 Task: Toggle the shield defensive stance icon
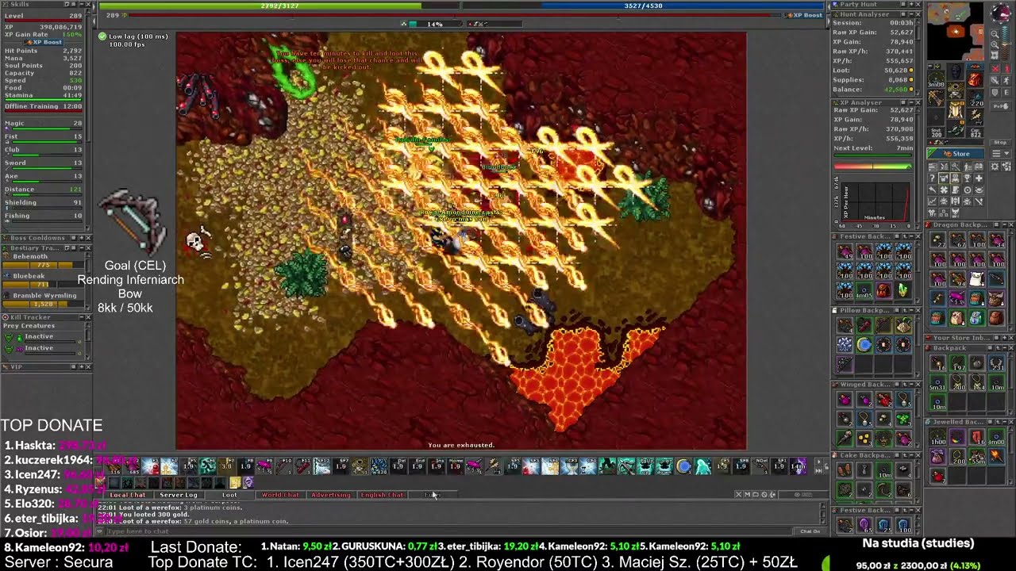point(995,92)
